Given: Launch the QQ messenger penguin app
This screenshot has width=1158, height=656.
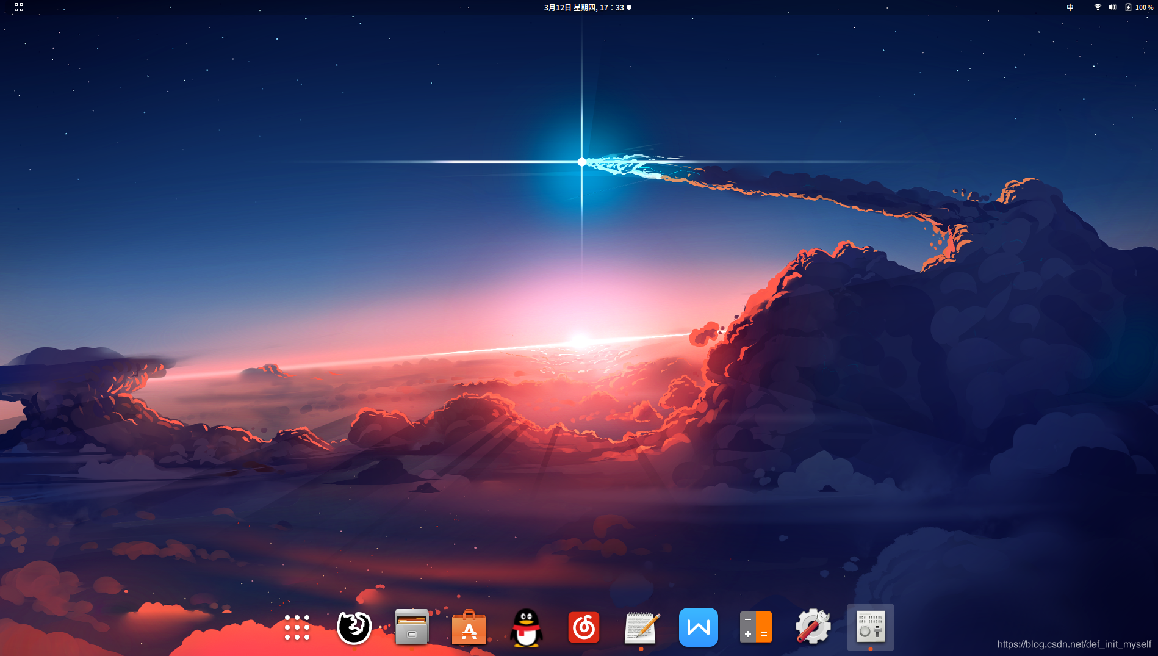Looking at the screenshot, I should pos(527,627).
